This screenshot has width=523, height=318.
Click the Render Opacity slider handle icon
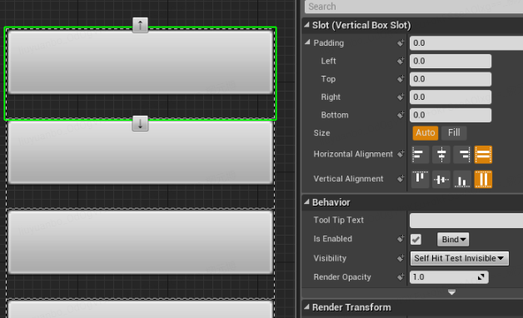(481, 277)
